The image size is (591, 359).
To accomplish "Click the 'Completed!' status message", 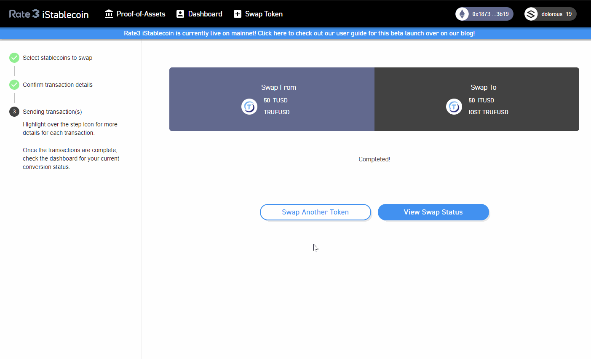I will pos(374,159).
